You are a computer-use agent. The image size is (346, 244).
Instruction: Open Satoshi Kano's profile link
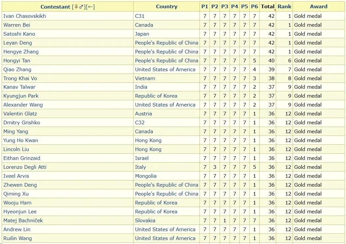[x=19, y=34]
